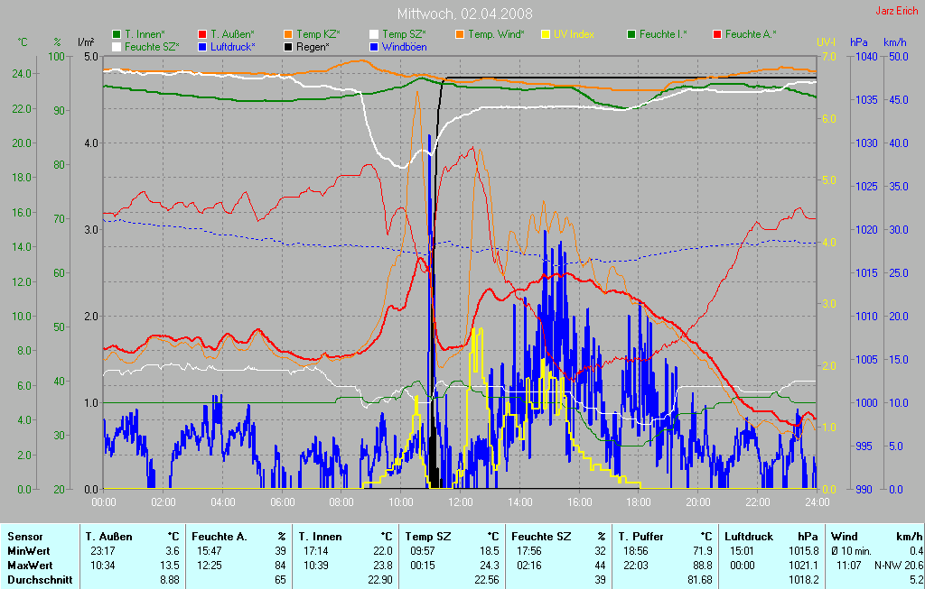Viewport: 925px width, 589px height.
Task: Click the hPa axis unit label
Action: tap(857, 42)
